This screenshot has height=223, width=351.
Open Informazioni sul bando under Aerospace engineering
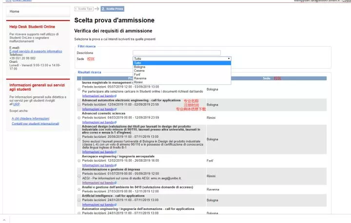pos(99,165)
